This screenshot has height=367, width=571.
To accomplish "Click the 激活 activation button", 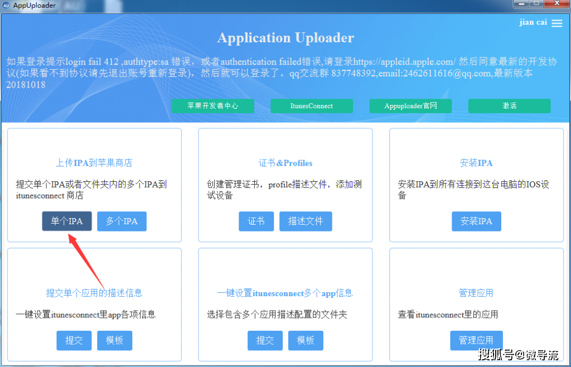I will coord(509,106).
